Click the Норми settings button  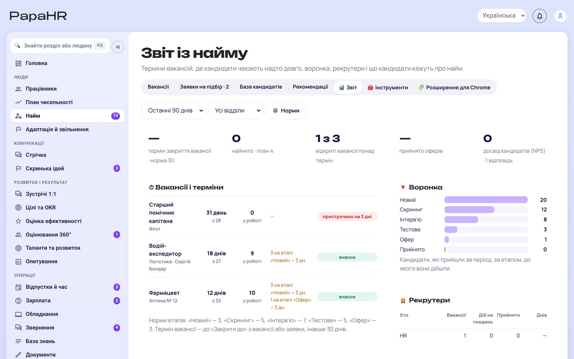(286, 111)
